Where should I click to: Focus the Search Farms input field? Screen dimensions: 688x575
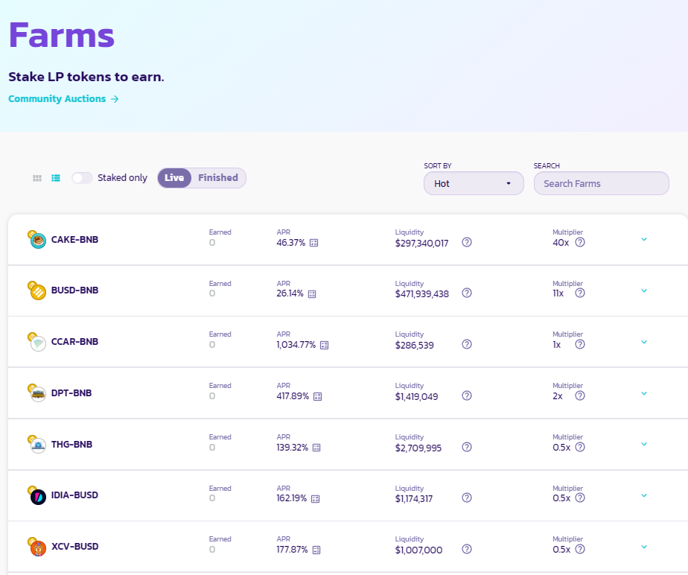click(601, 183)
